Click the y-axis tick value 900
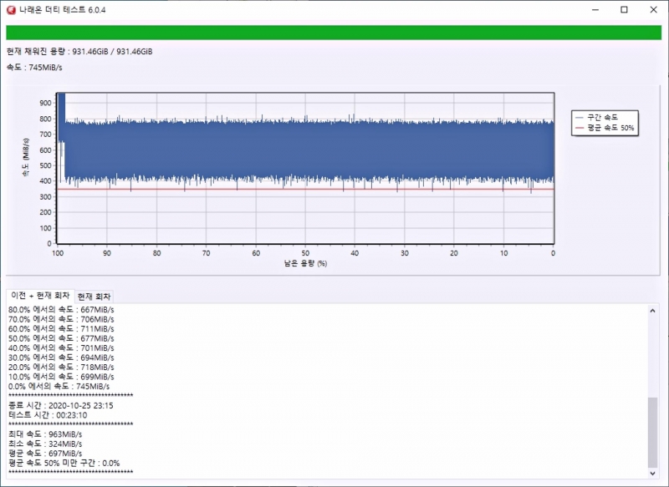This screenshot has width=669, height=487. point(45,103)
